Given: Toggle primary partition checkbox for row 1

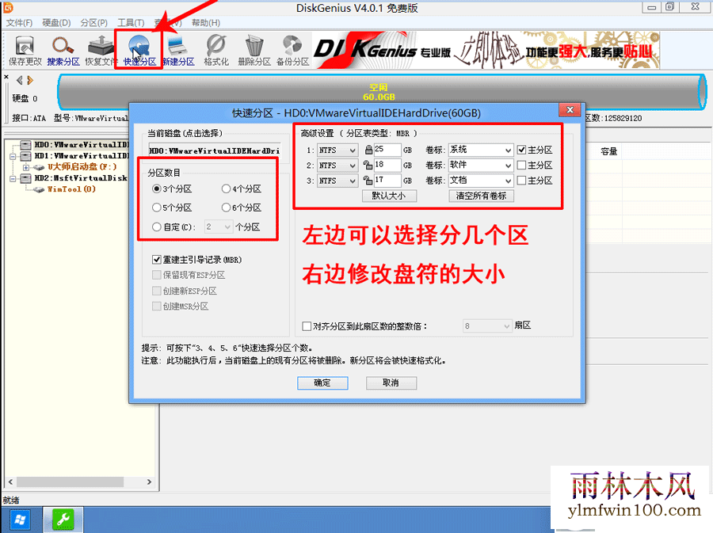Looking at the screenshot, I should pyautogui.click(x=521, y=150).
